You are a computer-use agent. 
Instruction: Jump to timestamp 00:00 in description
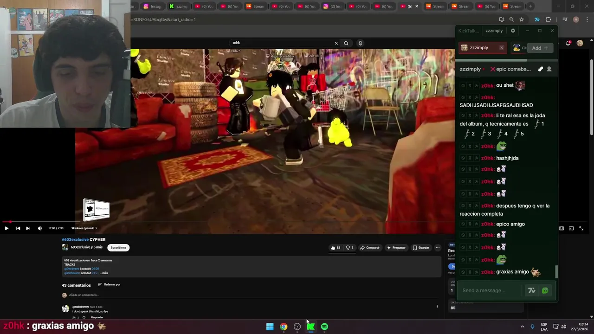[x=95, y=269]
